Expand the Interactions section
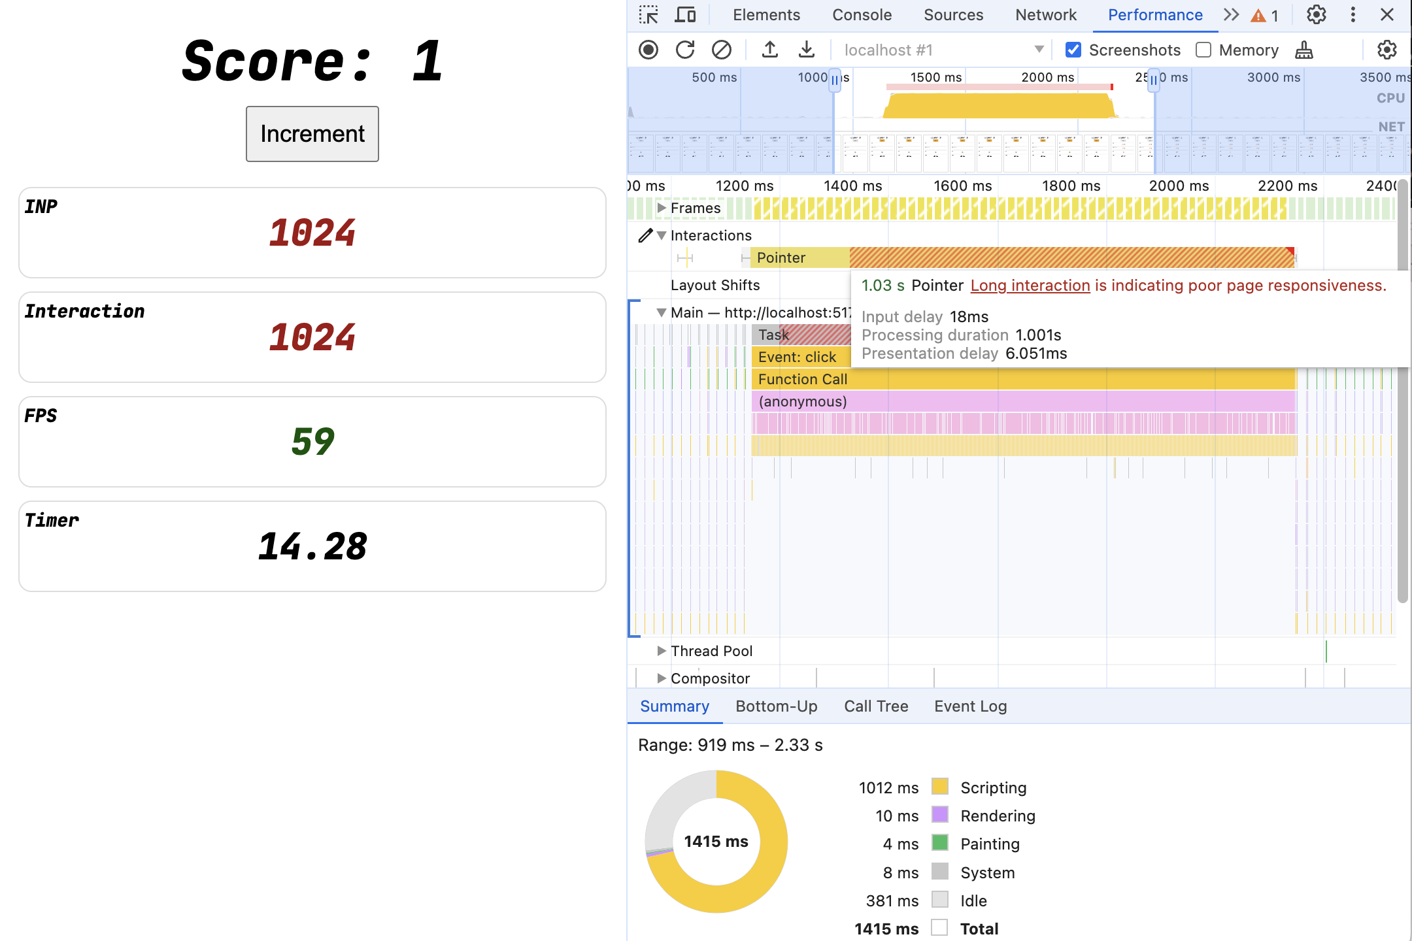 [663, 234]
